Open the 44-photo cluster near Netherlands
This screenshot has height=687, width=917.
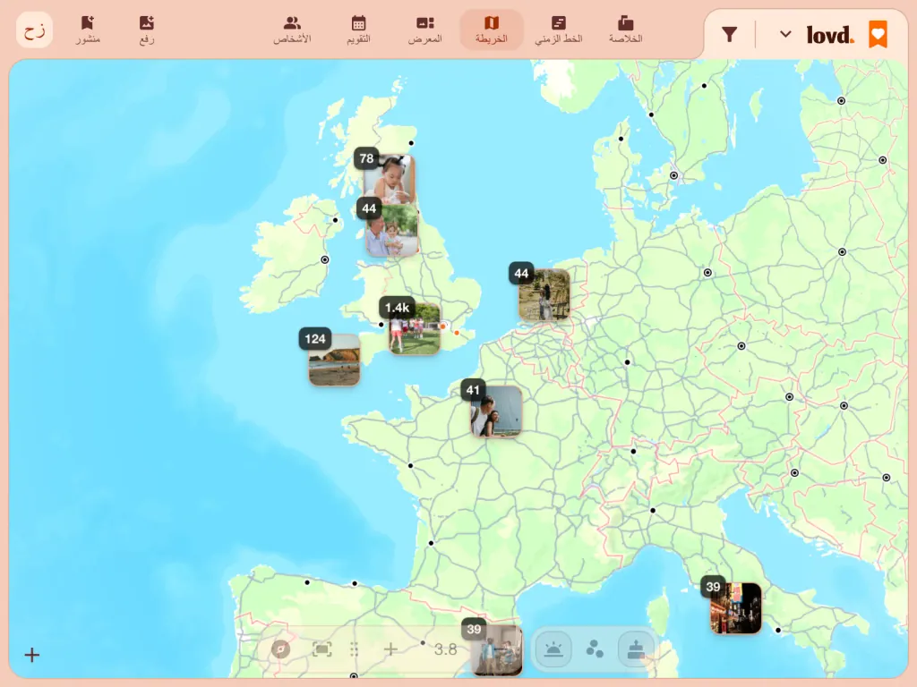(x=544, y=294)
